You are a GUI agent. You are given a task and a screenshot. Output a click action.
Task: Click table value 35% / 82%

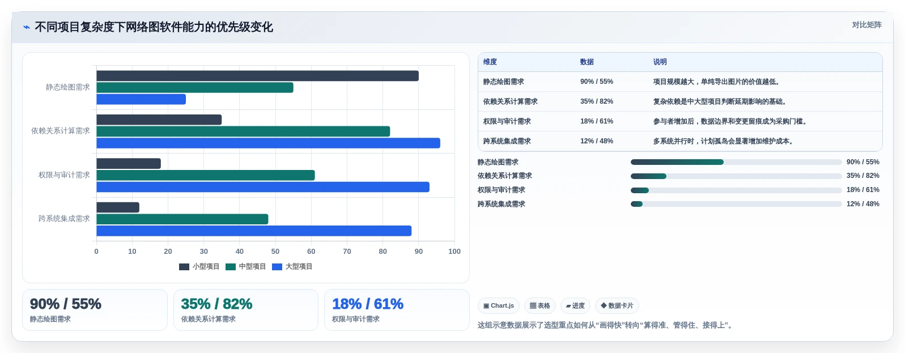point(597,101)
